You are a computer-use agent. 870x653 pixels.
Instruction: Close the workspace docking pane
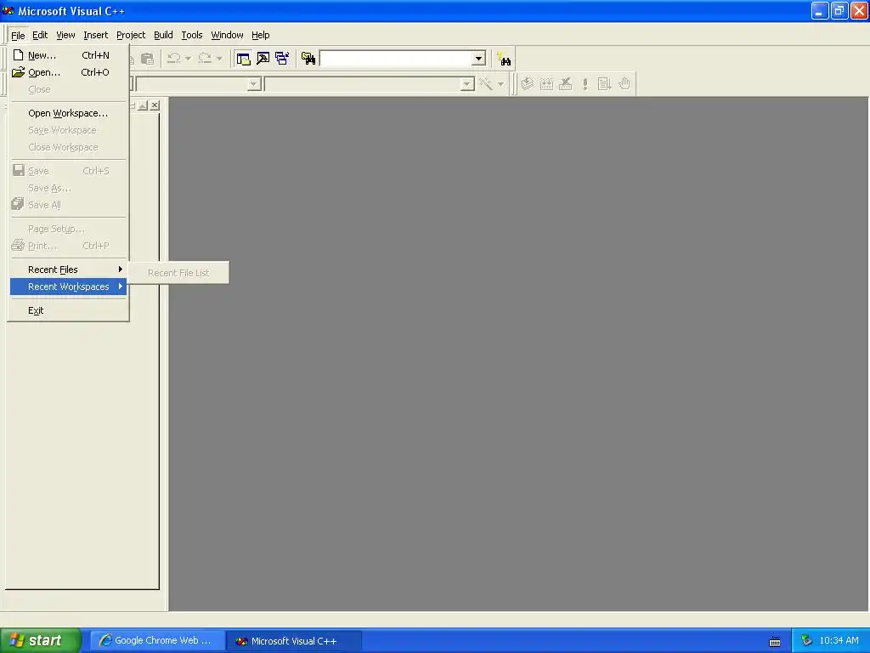(x=155, y=105)
